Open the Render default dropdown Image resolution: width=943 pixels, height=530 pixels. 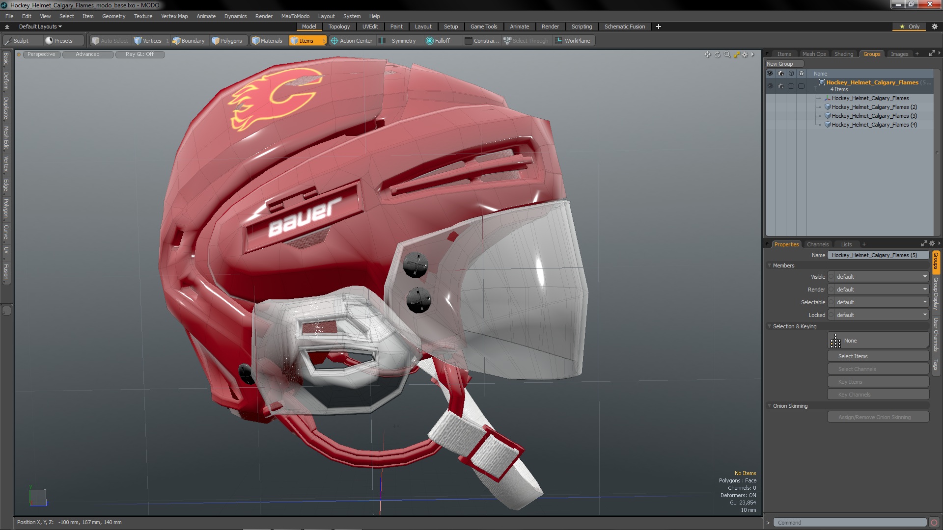pyautogui.click(x=882, y=290)
